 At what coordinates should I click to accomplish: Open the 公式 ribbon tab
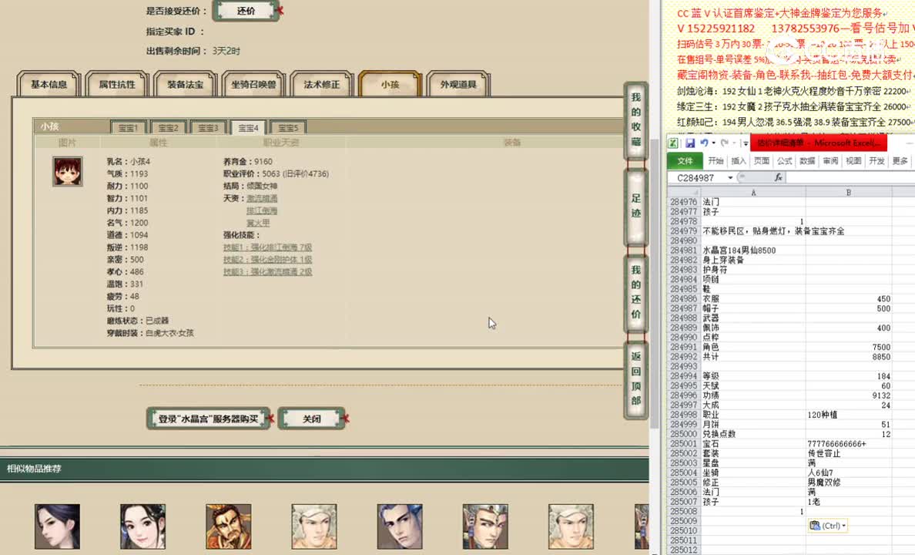point(784,161)
